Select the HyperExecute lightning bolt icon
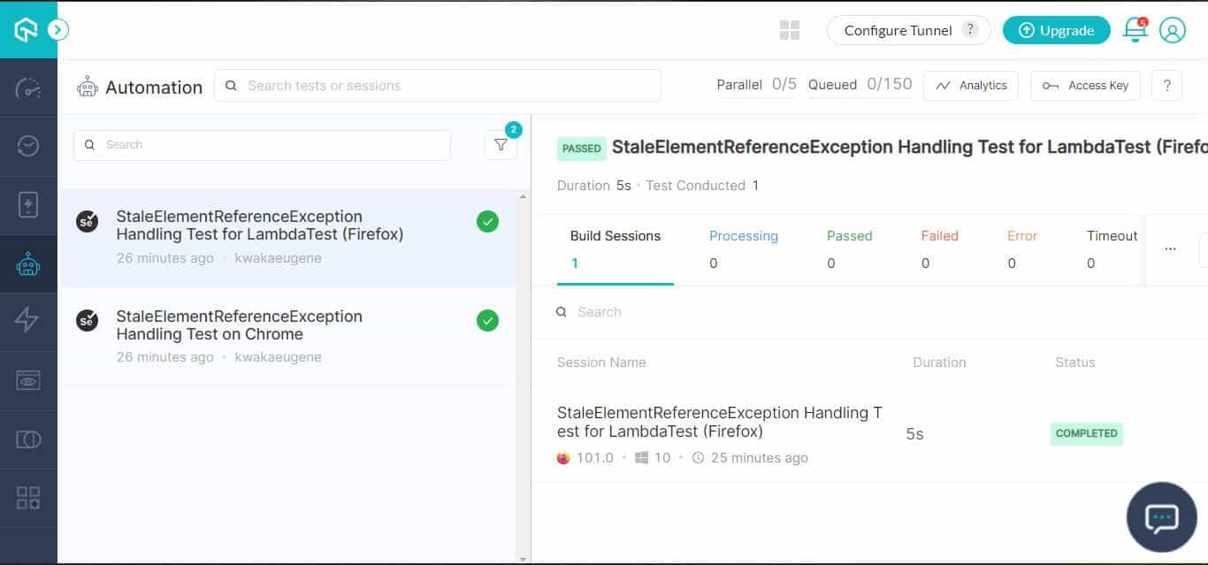1208x565 pixels. (27, 321)
